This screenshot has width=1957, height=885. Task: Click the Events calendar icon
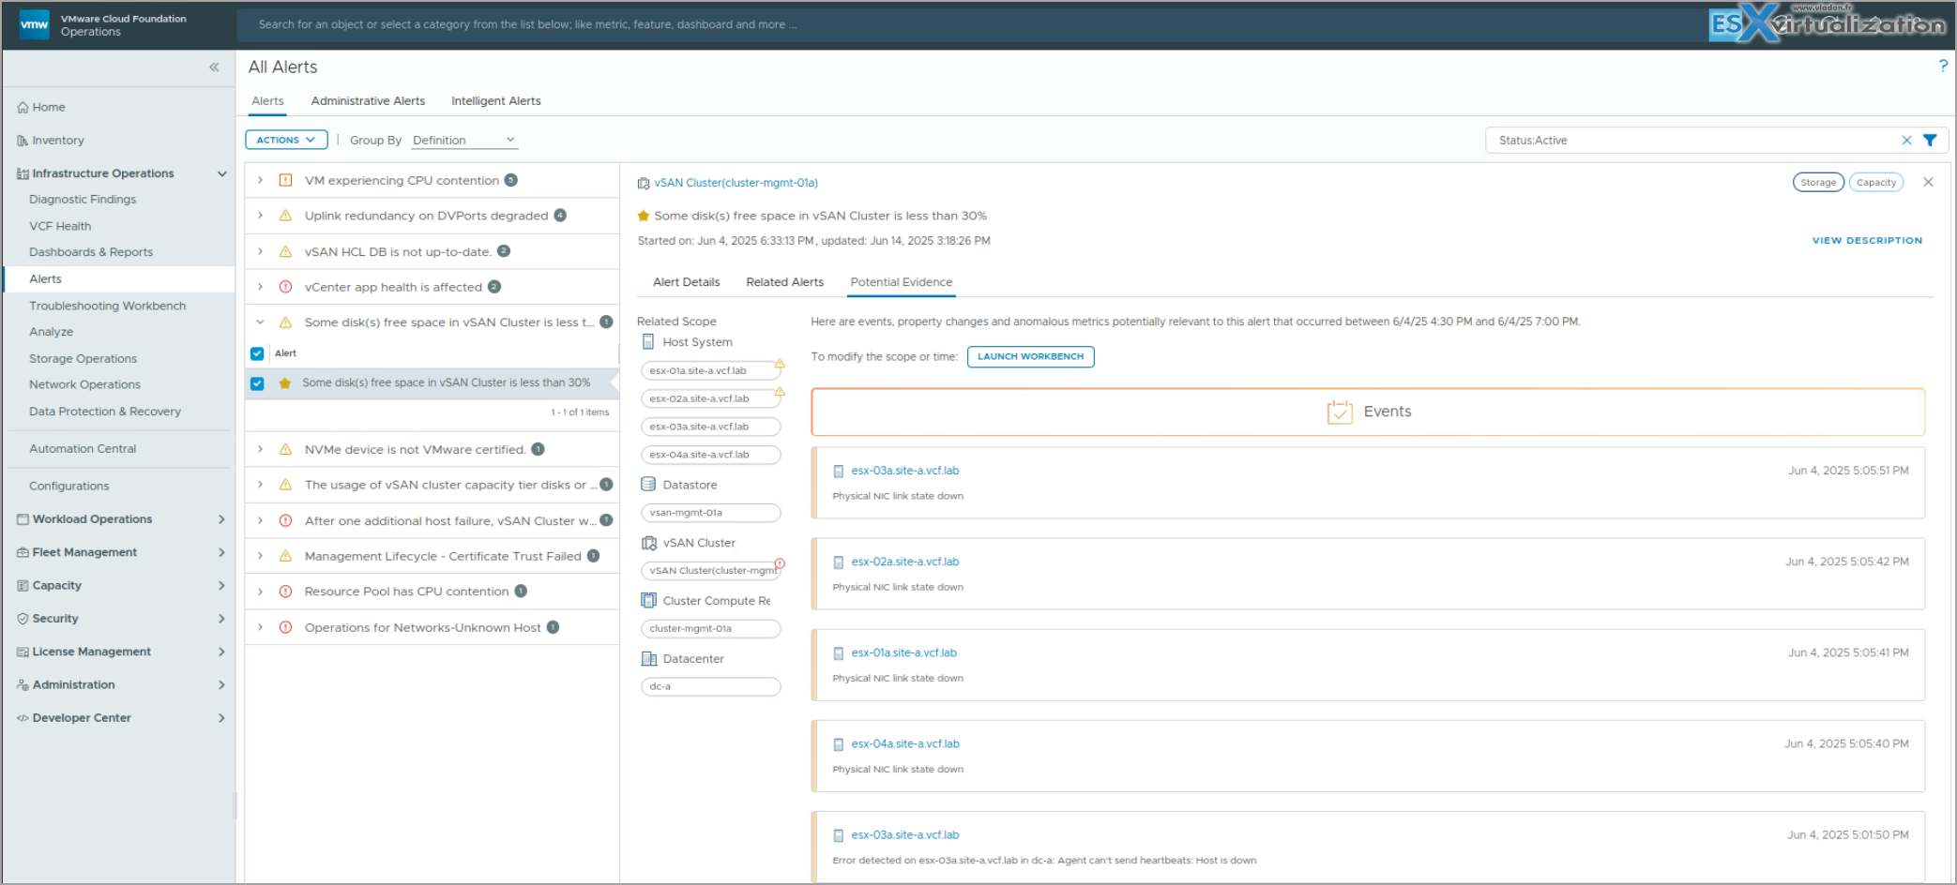pyautogui.click(x=1340, y=412)
